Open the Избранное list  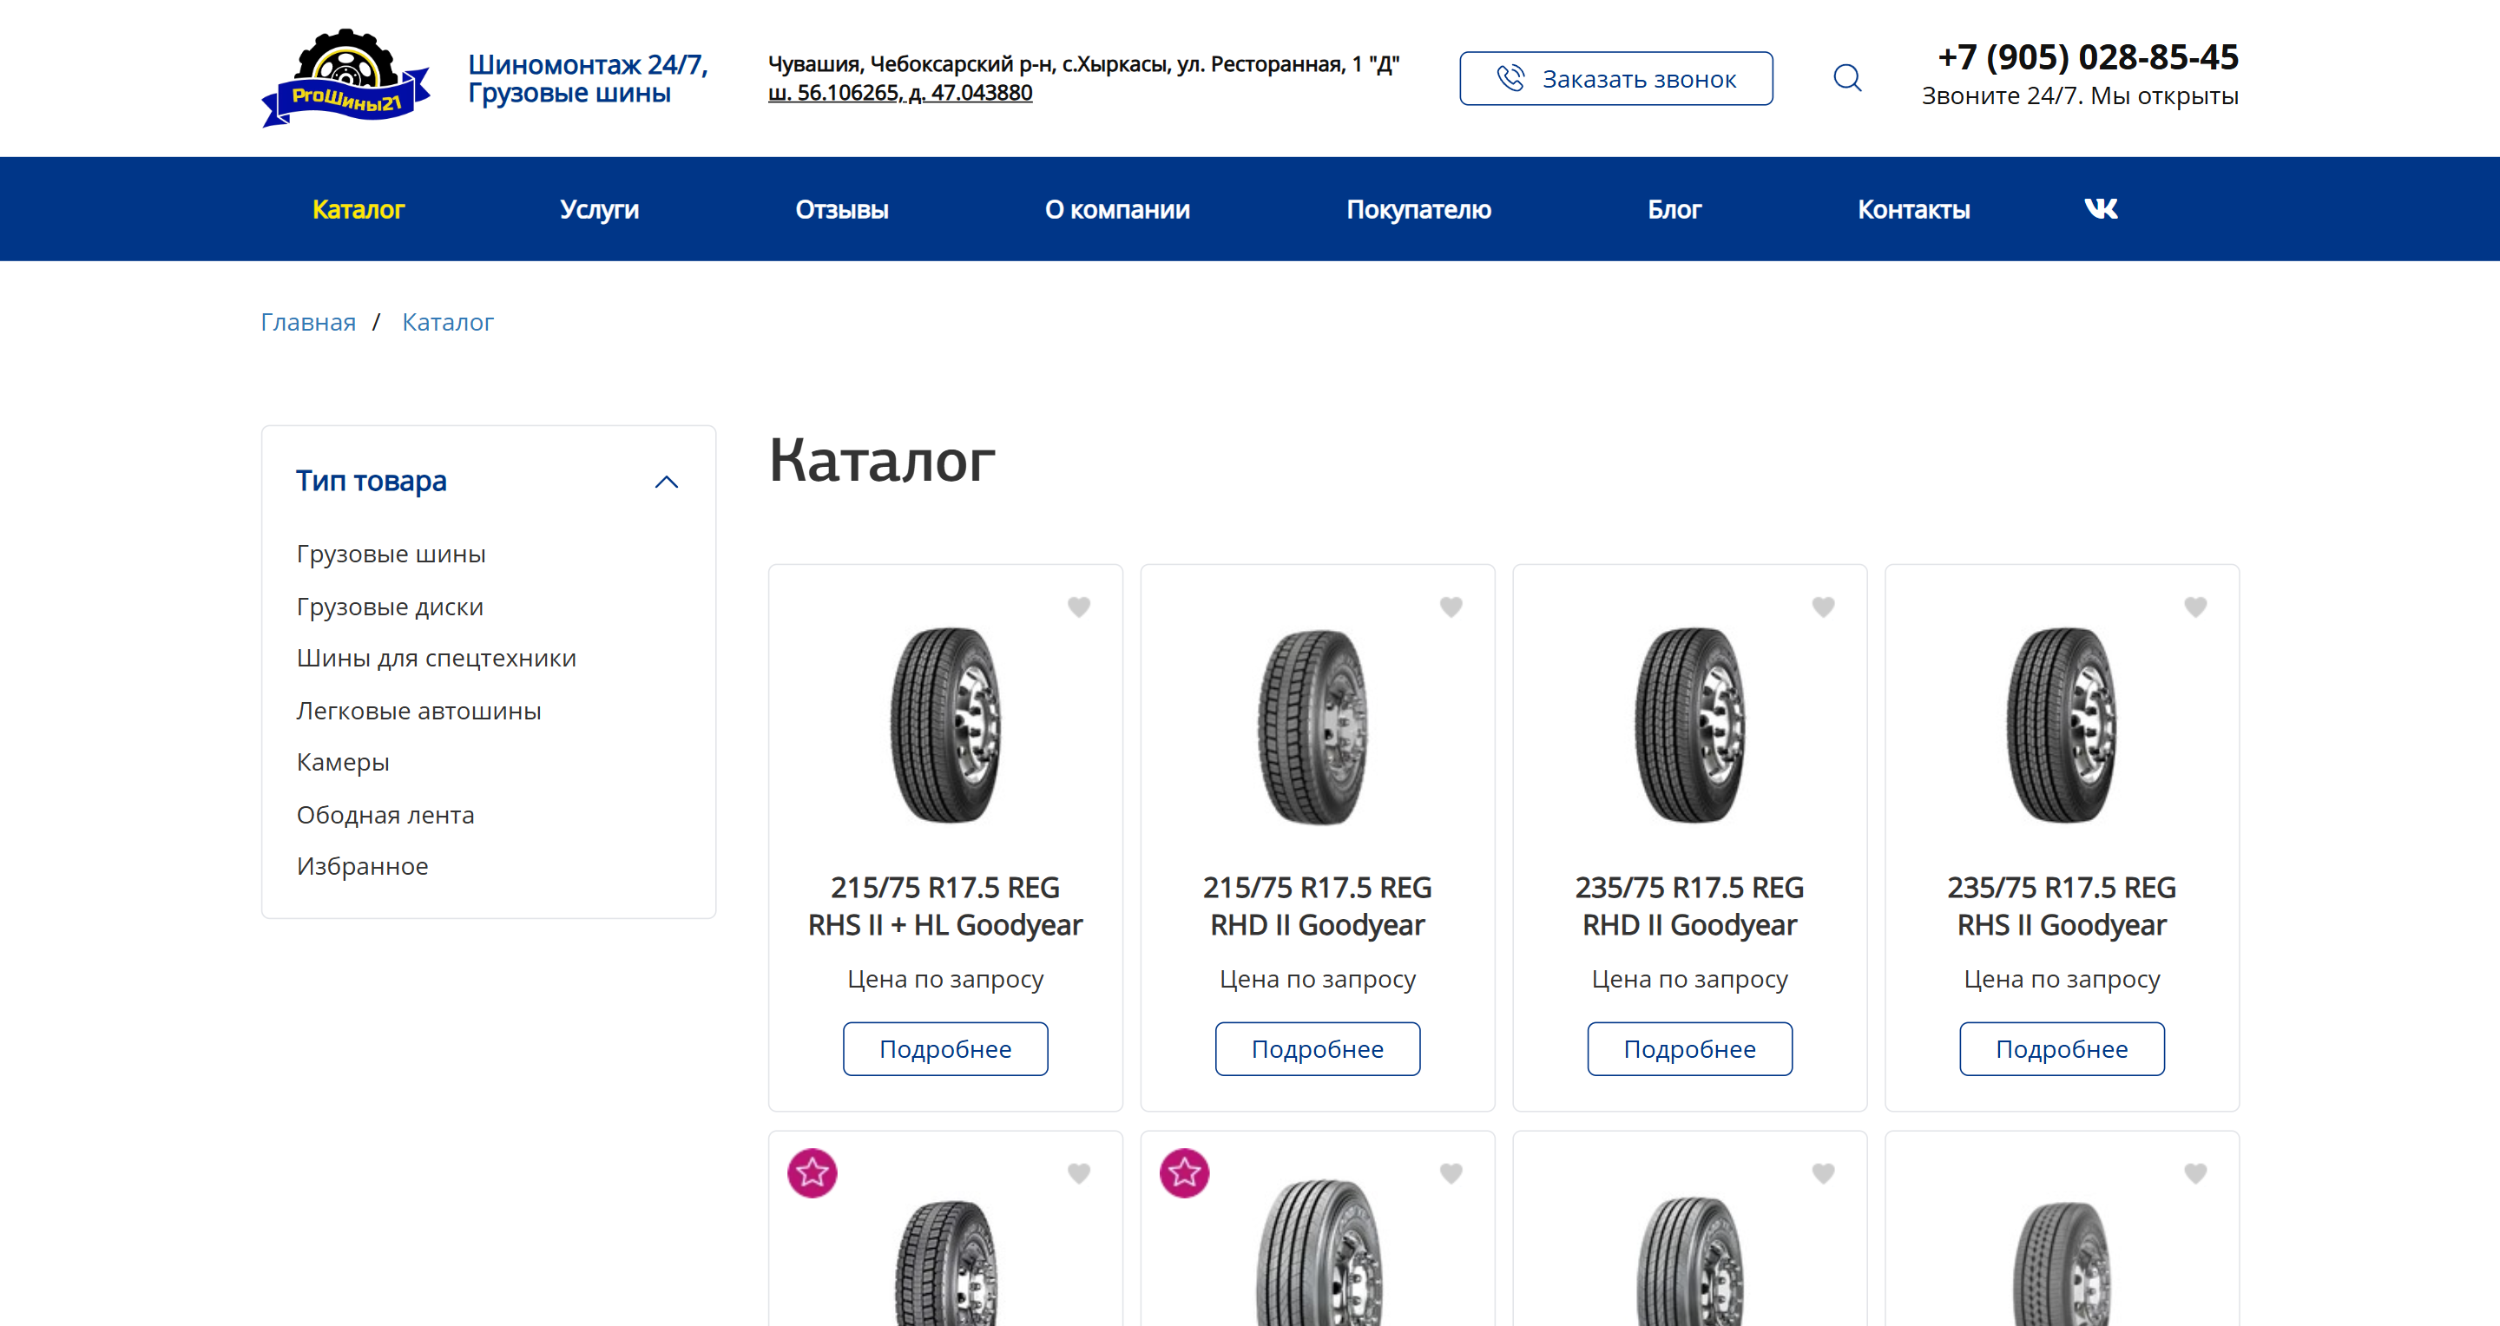coord(362,866)
